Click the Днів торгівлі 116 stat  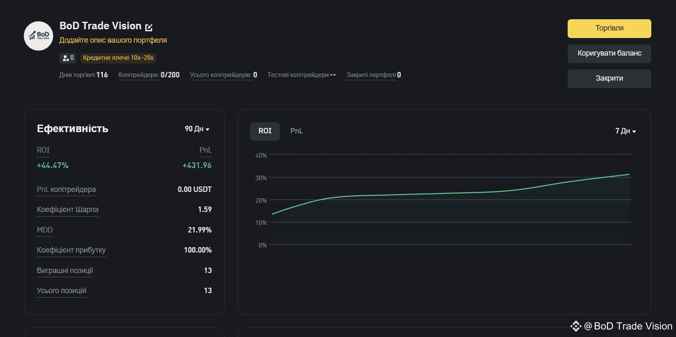click(x=84, y=75)
